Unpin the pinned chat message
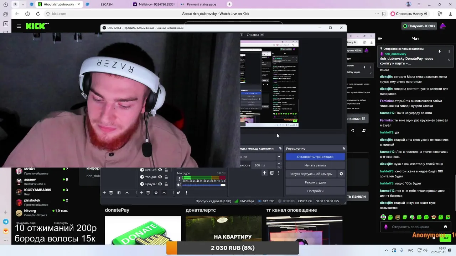Viewport: 456px width, 256px height. (439, 51)
